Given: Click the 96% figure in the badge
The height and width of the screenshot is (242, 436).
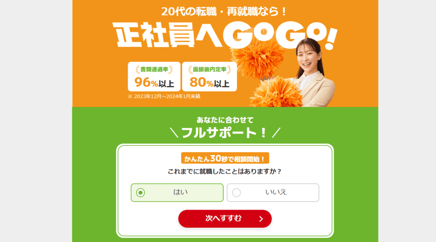Looking at the screenshot, I should (146, 82).
